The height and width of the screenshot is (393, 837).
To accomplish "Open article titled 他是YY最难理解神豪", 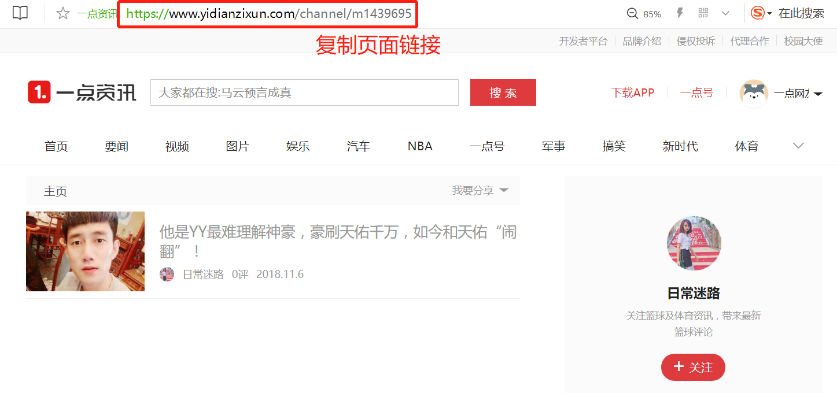I will 338,242.
